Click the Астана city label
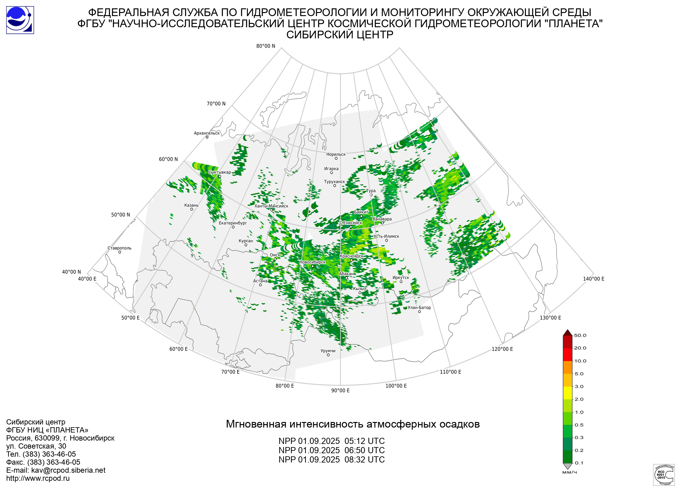Screen dimensions: 681x495 click(x=260, y=281)
